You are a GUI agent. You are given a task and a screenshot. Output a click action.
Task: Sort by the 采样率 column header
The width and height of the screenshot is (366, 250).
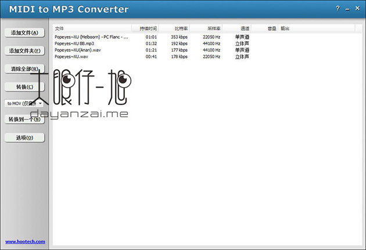pos(206,28)
